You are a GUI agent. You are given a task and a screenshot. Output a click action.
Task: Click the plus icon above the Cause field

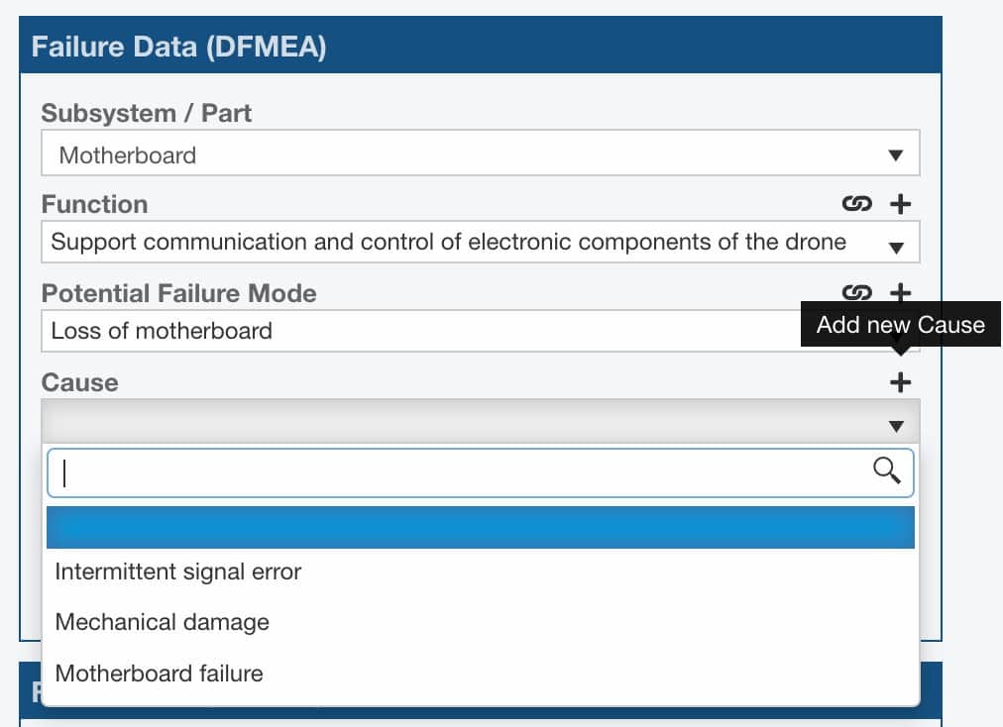click(x=899, y=381)
